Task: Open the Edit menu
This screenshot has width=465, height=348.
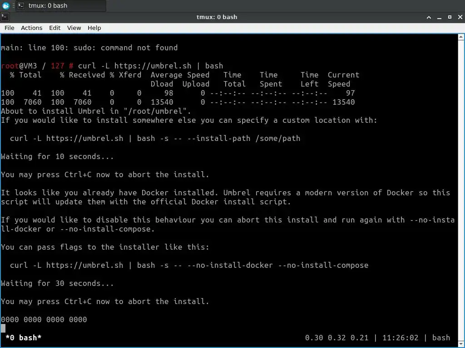Action: pyautogui.click(x=54, y=28)
